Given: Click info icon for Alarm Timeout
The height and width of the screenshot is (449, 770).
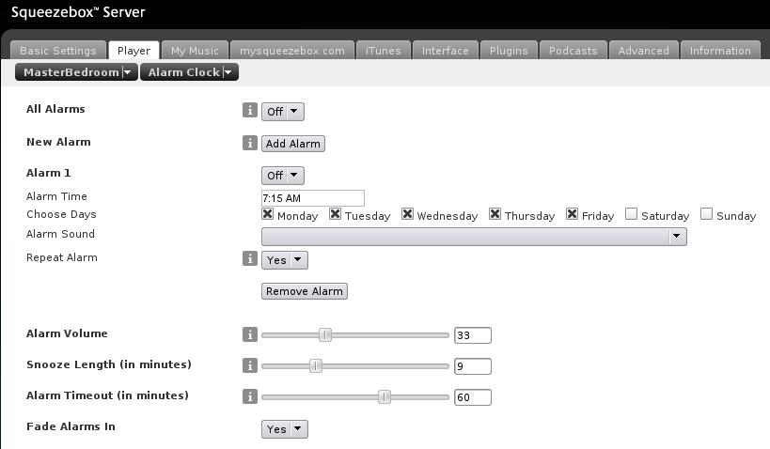Looking at the screenshot, I should pyautogui.click(x=249, y=396).
